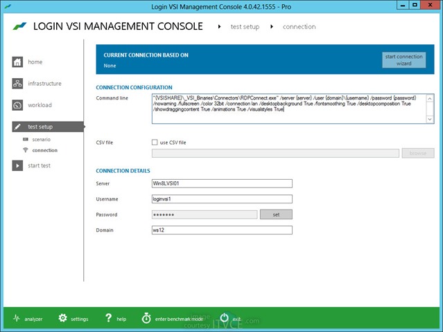The height and width of the screenshot is (332, 443).
Task: Click the connection wifi icon
Action: 26,150
